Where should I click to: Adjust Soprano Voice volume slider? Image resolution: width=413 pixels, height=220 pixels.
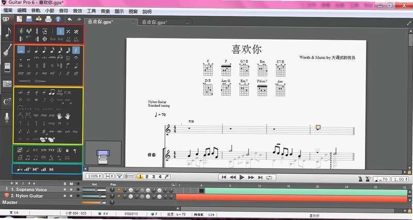coord(94,190)
